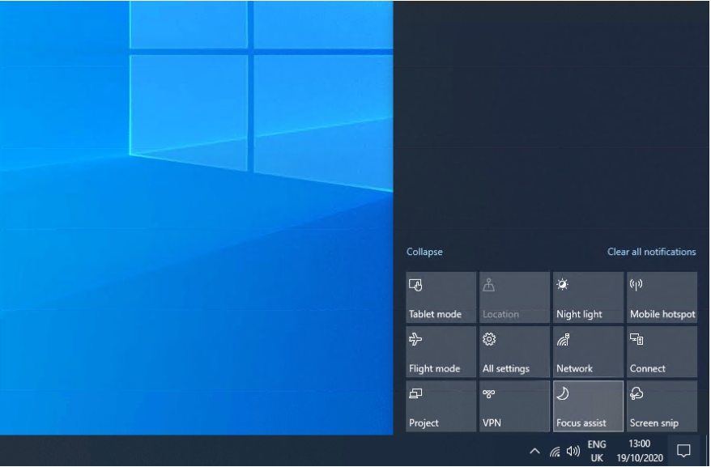
Task: Close Action Center via notification icon
Action: coord(683,451)
